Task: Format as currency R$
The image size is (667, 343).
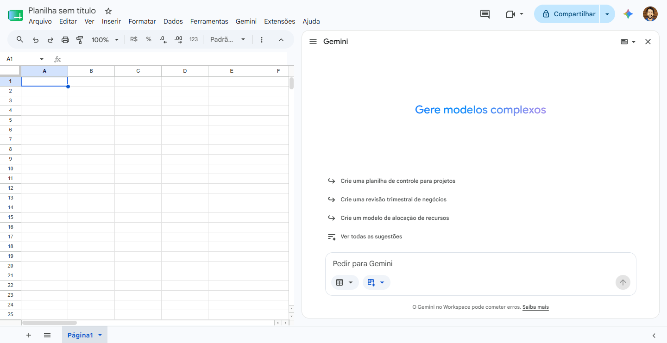Action: click(134, 39)
